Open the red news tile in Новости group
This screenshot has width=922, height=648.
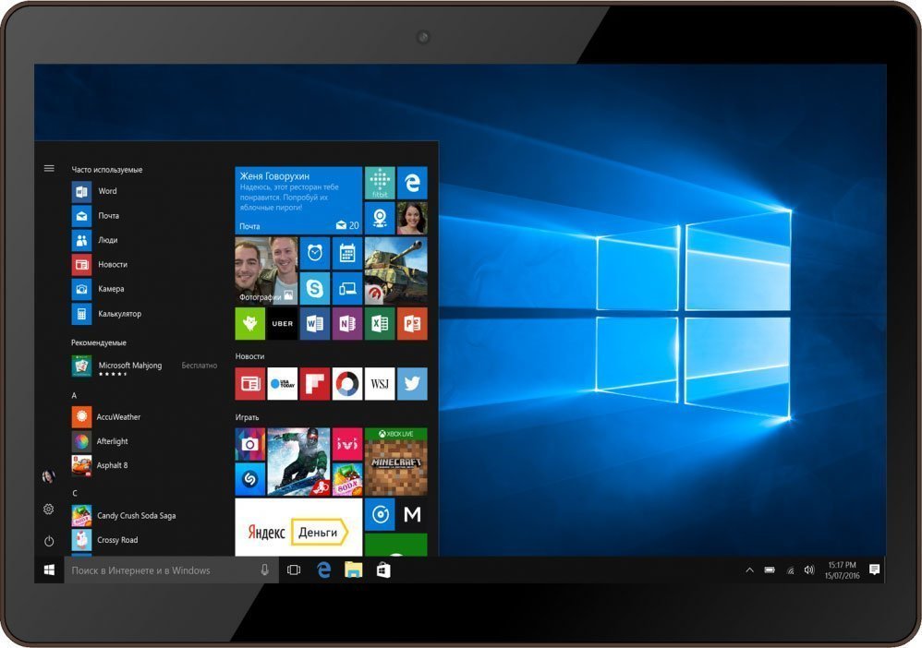[x=250, y=384]
